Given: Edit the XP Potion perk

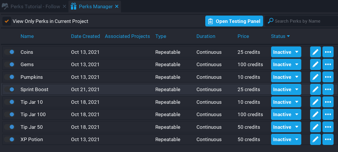Looking at the screenshot, I should (x=315, y=139).
